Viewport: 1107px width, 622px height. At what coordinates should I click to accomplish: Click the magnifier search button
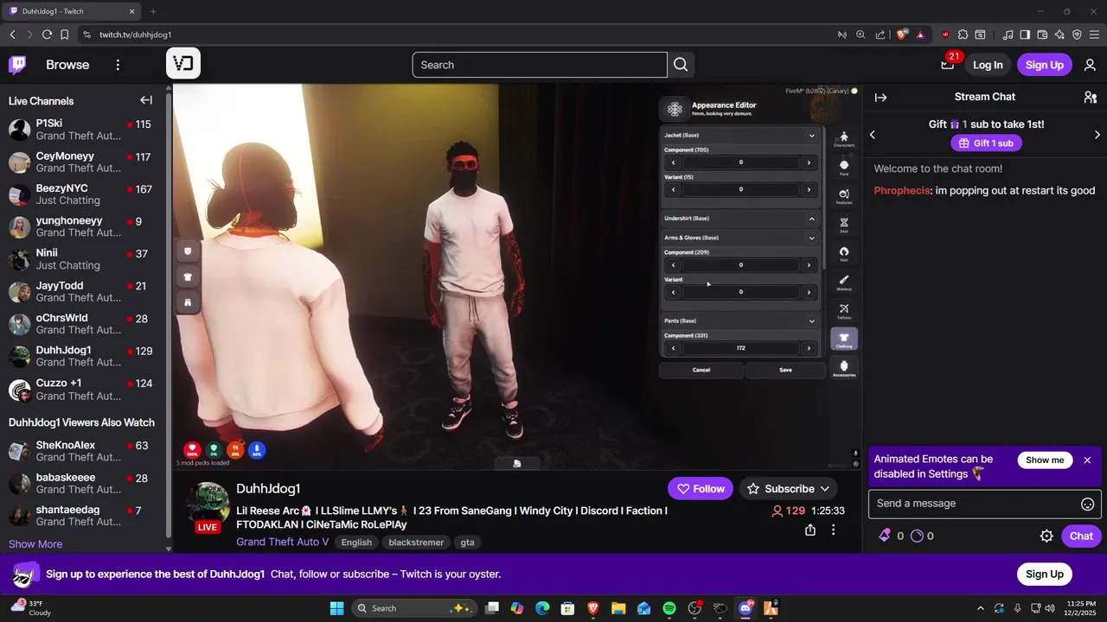(681, 65)
